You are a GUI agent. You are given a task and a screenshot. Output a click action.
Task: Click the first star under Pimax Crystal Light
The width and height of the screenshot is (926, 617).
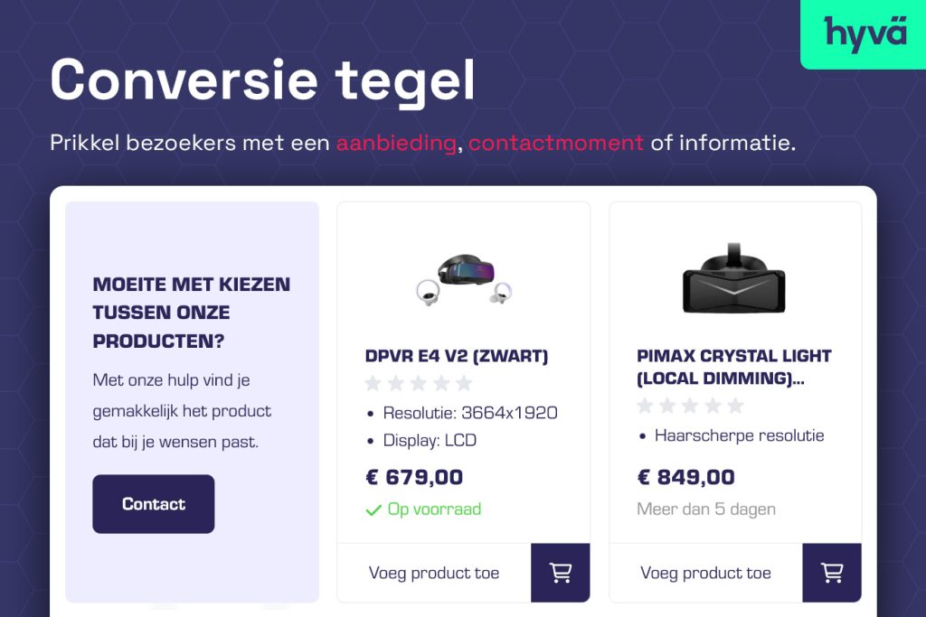click(x=645, y=406)
